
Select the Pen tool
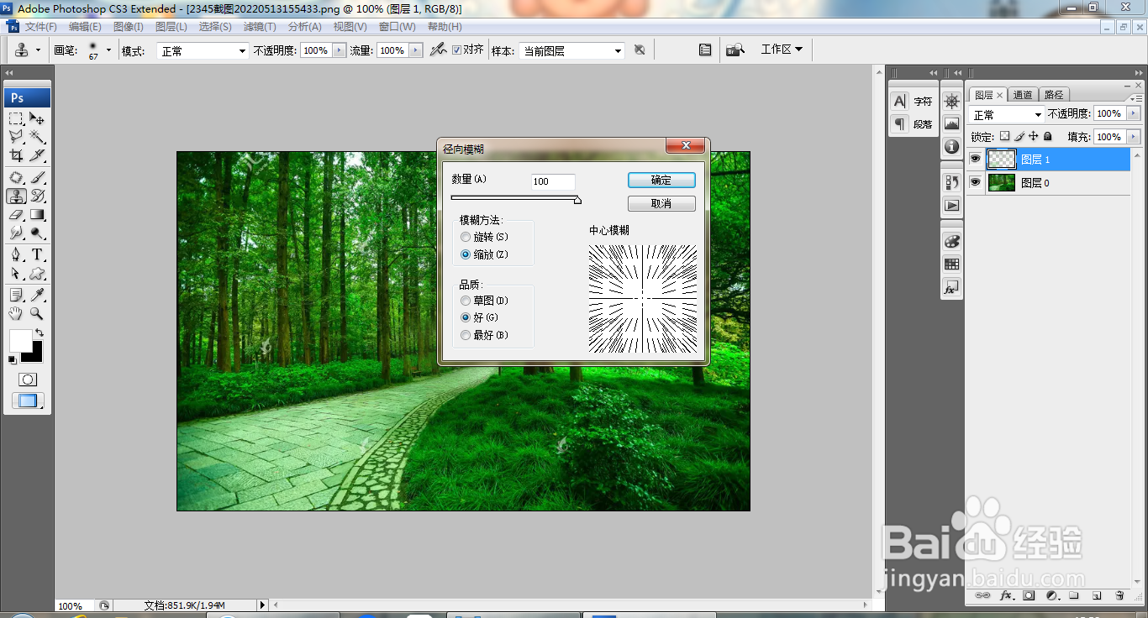pyautogui.click(x=16, y=255)
